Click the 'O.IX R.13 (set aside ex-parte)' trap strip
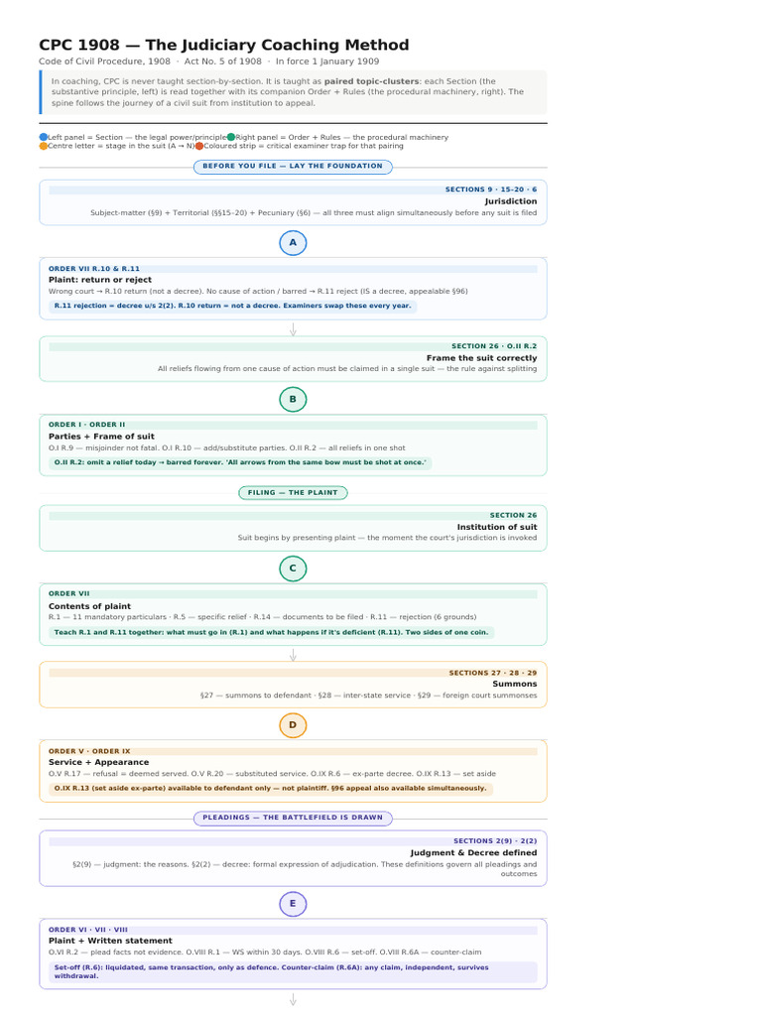 click(270, 789)
